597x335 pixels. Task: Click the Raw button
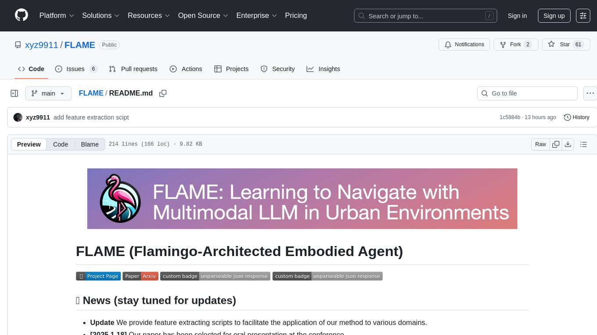pos(540,144)
